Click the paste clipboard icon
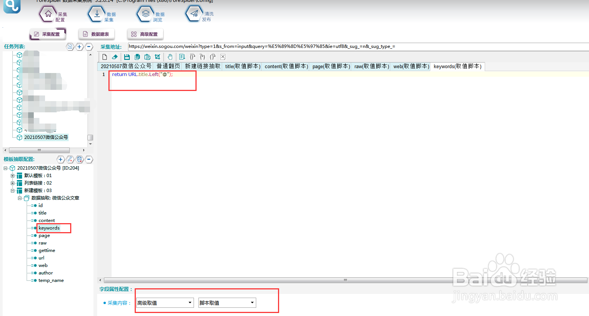The height and width of the screenshot is (316, 589). coord(147,57)
